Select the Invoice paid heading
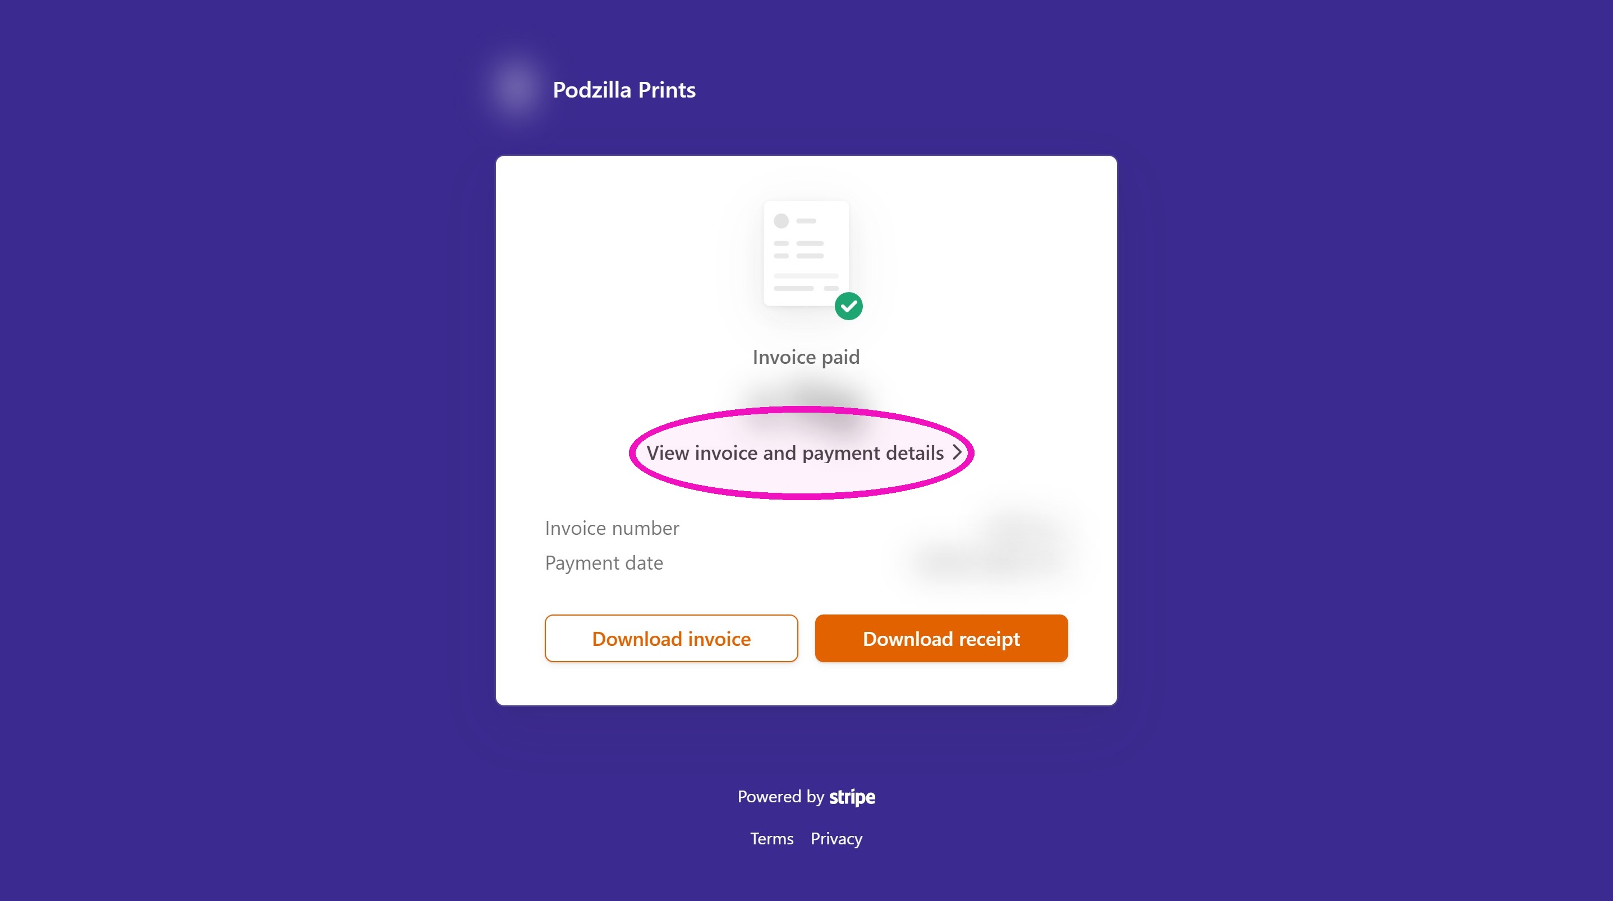Screen dimensions: 1613x901 [x=806, y=357]
